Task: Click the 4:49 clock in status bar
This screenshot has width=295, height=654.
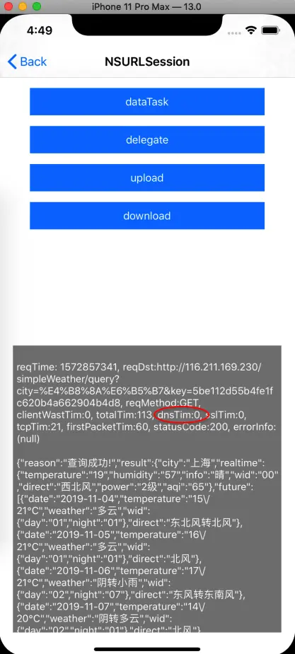Action: pos(40,30)
